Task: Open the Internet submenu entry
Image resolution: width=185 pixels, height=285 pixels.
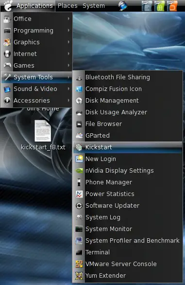Action: (x=36, y=54)
